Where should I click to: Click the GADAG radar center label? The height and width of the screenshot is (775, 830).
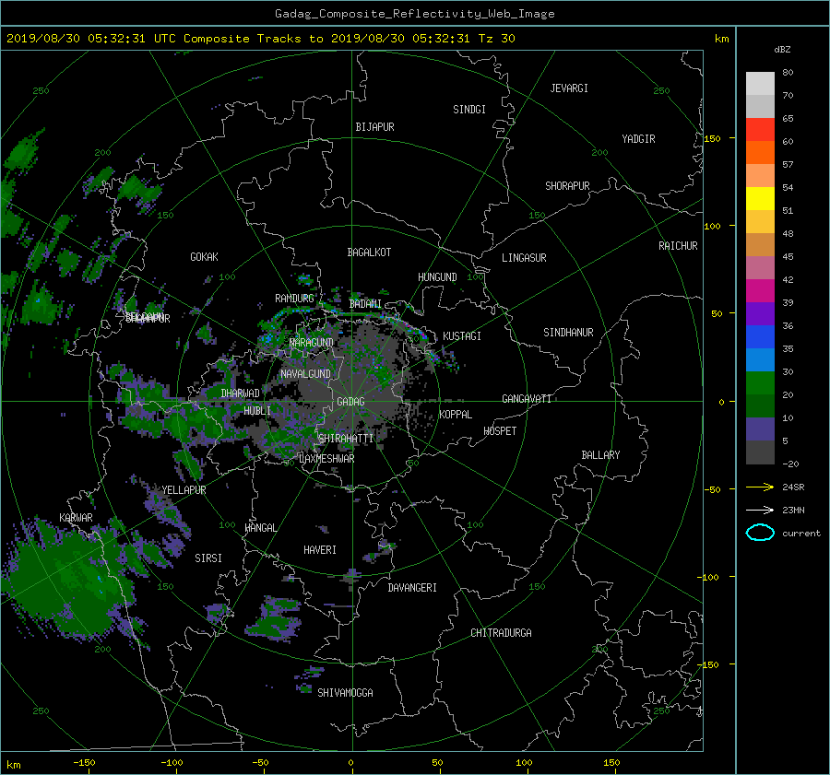350,402
